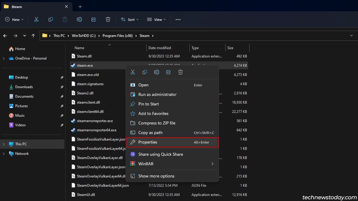Click the Music icon in the sidebar
This screenshot has width=358, height=201.
[11, 116]
